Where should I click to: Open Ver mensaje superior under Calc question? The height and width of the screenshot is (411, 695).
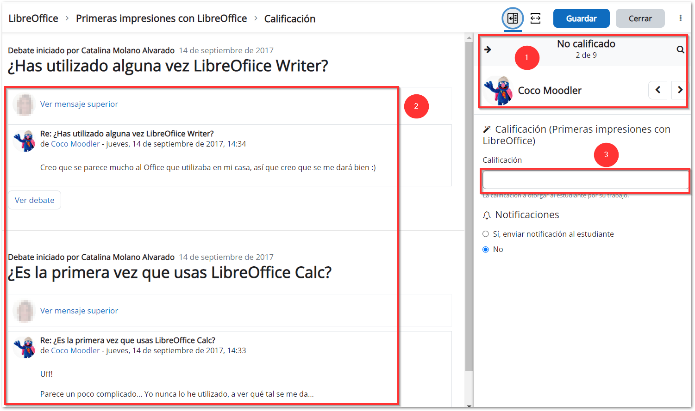79,311
